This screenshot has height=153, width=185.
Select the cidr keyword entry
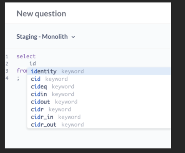[99, 109]
